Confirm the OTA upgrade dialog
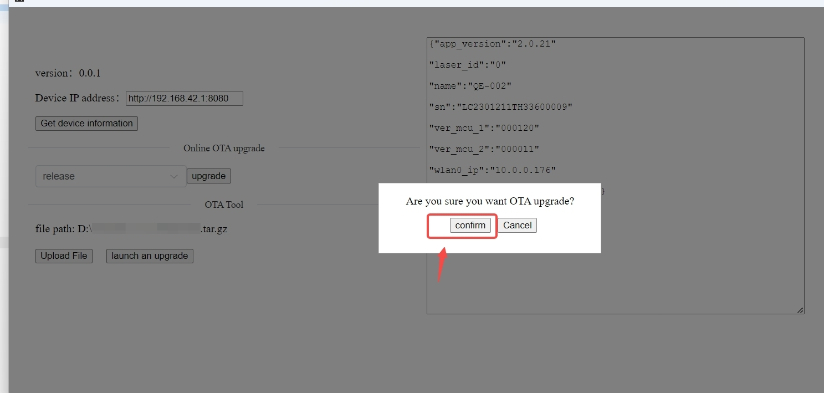824x393 pixels. click(470, 225)
